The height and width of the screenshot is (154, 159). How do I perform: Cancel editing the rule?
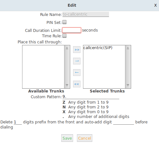click(x=85, y=138)
